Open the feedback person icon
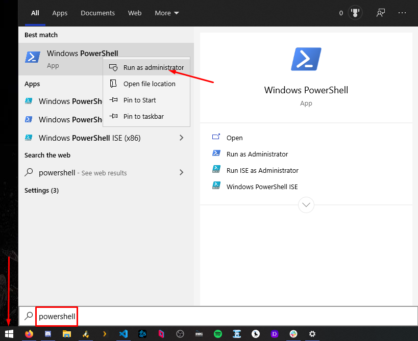This screenshot has height=341, width=418. point(380,13)
